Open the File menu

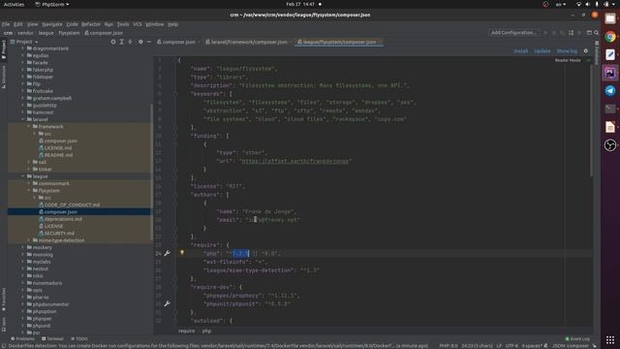coord(6,24)
